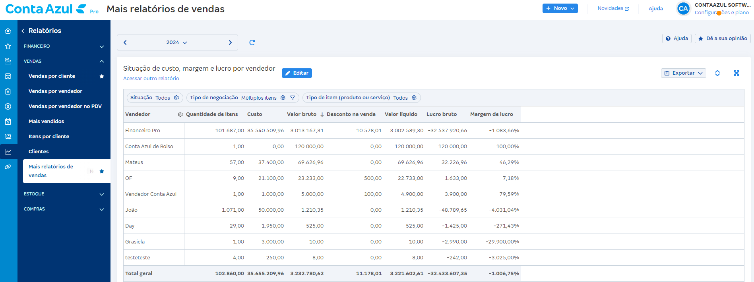Open Novidades link
Image resolution: width=754 pixels, height=282 pixels.
(613, 8)
